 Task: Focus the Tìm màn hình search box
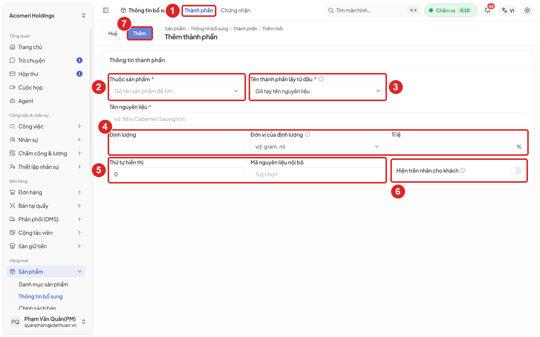(x=373, y=10)
